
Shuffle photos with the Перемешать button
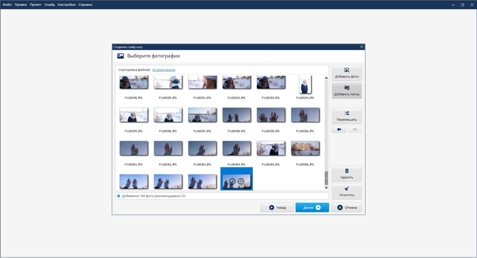click(x=346, y=116)
